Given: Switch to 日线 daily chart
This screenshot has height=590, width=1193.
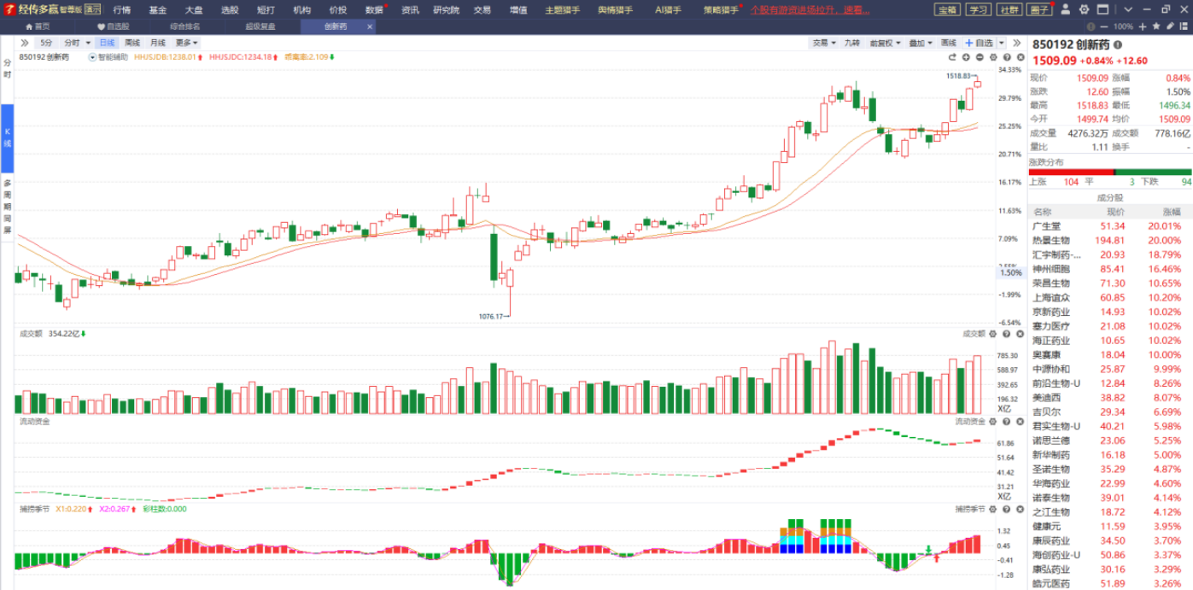Looking at the screenshot, I should [x=107, y=43].
